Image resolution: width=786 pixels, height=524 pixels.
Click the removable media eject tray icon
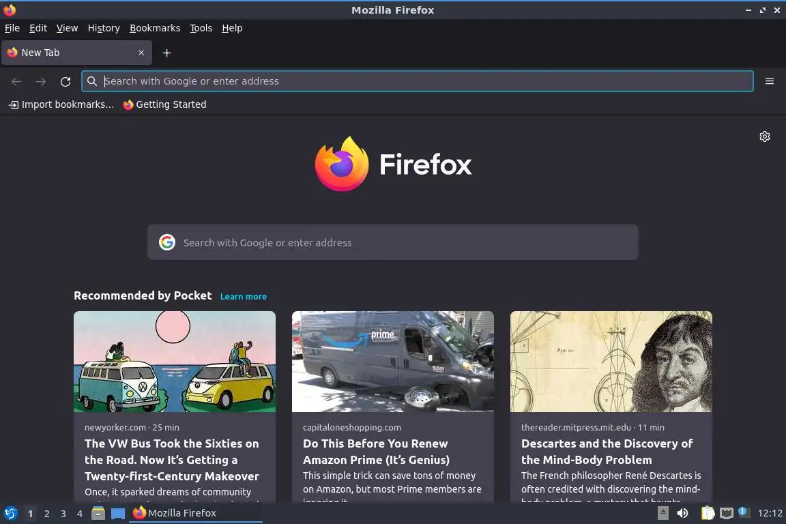pyautogui.click(x=663, y=513)
